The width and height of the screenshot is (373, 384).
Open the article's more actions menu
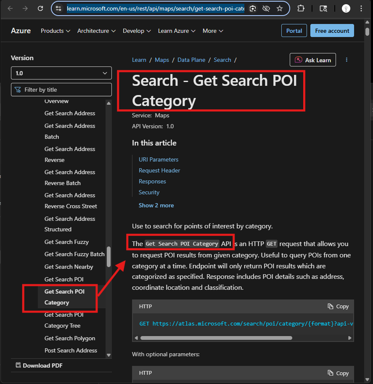[347, 60]
